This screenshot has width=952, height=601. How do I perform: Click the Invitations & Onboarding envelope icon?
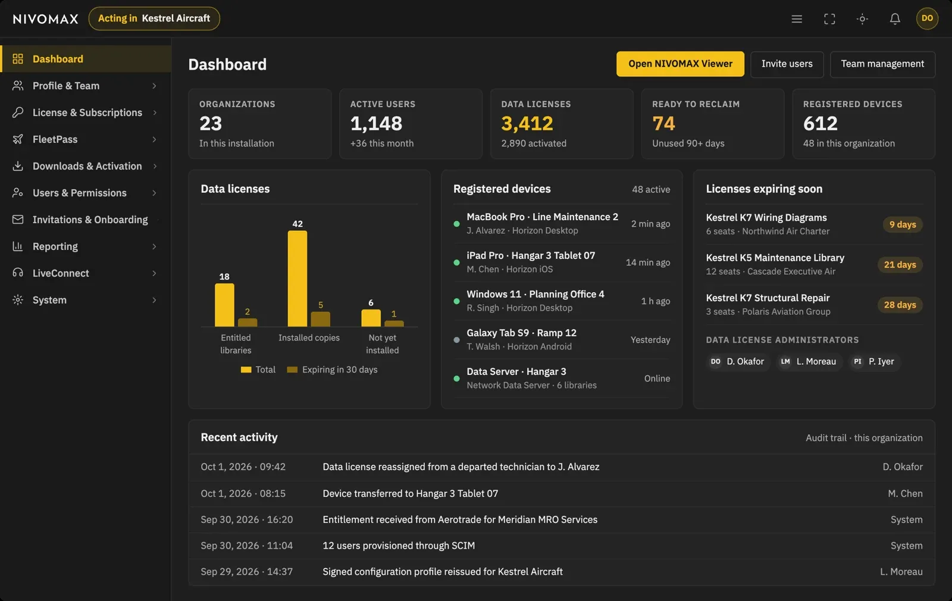tap(18, 220)
